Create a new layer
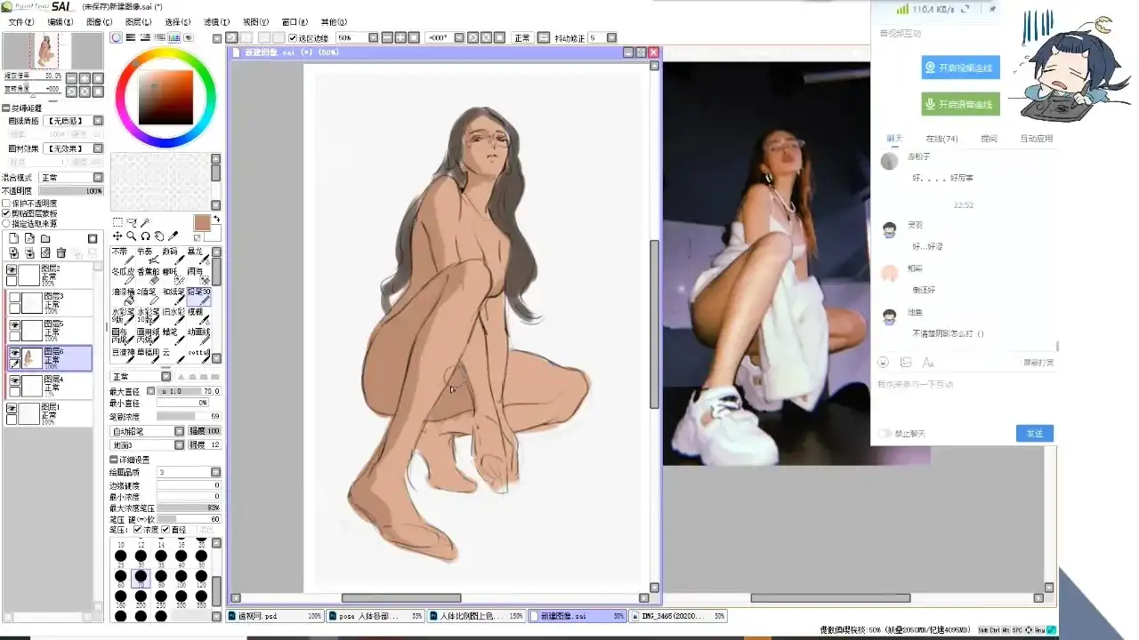The width and height of the screenshot is (1139, 640). click(13, 238)
